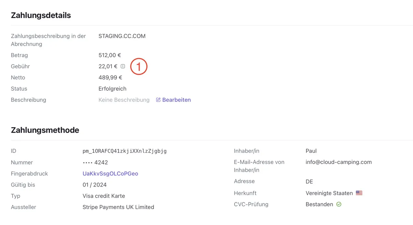The image size is (413, 225).
Task: Click the Zahlungsmethode section heading
Action: coord(45,130)
